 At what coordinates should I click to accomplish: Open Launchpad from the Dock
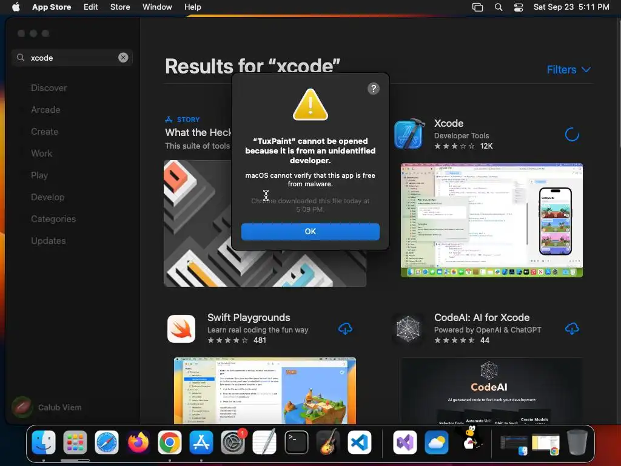coord(75,442)
